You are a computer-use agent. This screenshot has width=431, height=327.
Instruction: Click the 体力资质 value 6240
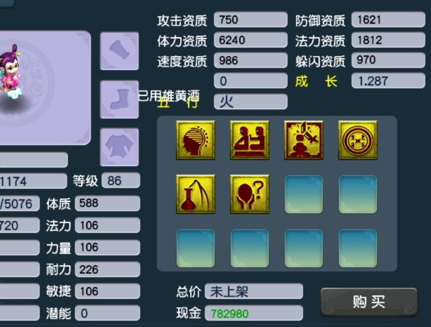coord(251,40)
